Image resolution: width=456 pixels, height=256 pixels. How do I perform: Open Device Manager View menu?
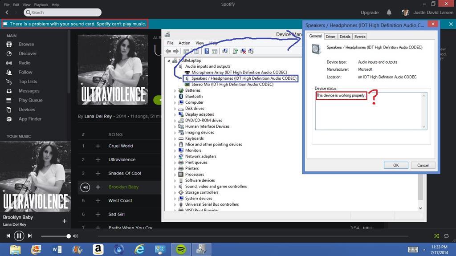199,43
